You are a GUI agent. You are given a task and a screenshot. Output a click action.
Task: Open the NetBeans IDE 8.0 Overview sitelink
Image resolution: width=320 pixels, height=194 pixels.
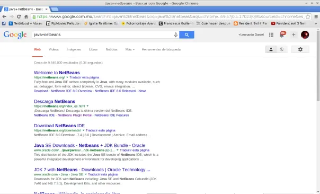coord(72,91)
